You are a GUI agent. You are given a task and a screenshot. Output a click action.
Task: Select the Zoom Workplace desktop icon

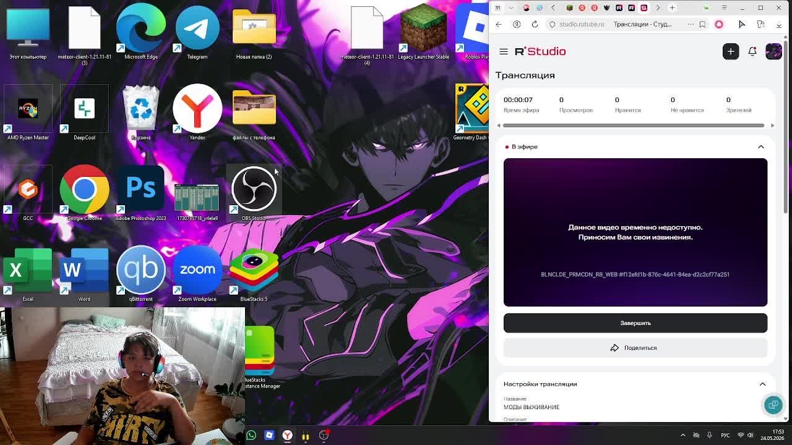click(x=197, y=275)
